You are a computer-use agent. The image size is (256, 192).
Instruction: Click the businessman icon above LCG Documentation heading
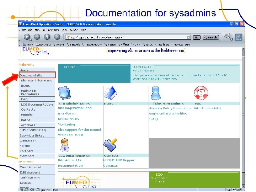click(x=65, y=145)
